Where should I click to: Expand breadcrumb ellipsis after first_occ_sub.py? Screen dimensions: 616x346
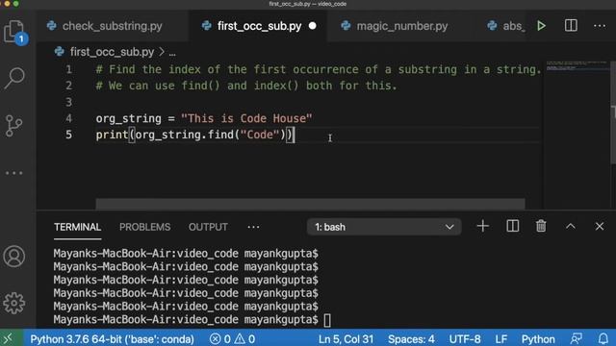point(172,53)
